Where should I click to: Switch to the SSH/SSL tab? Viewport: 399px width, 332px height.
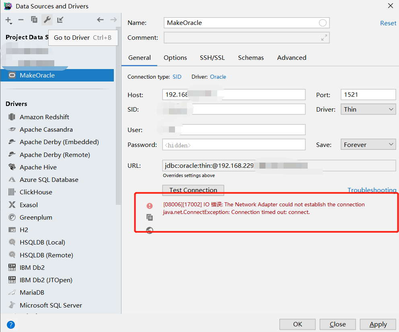[212, 58]
